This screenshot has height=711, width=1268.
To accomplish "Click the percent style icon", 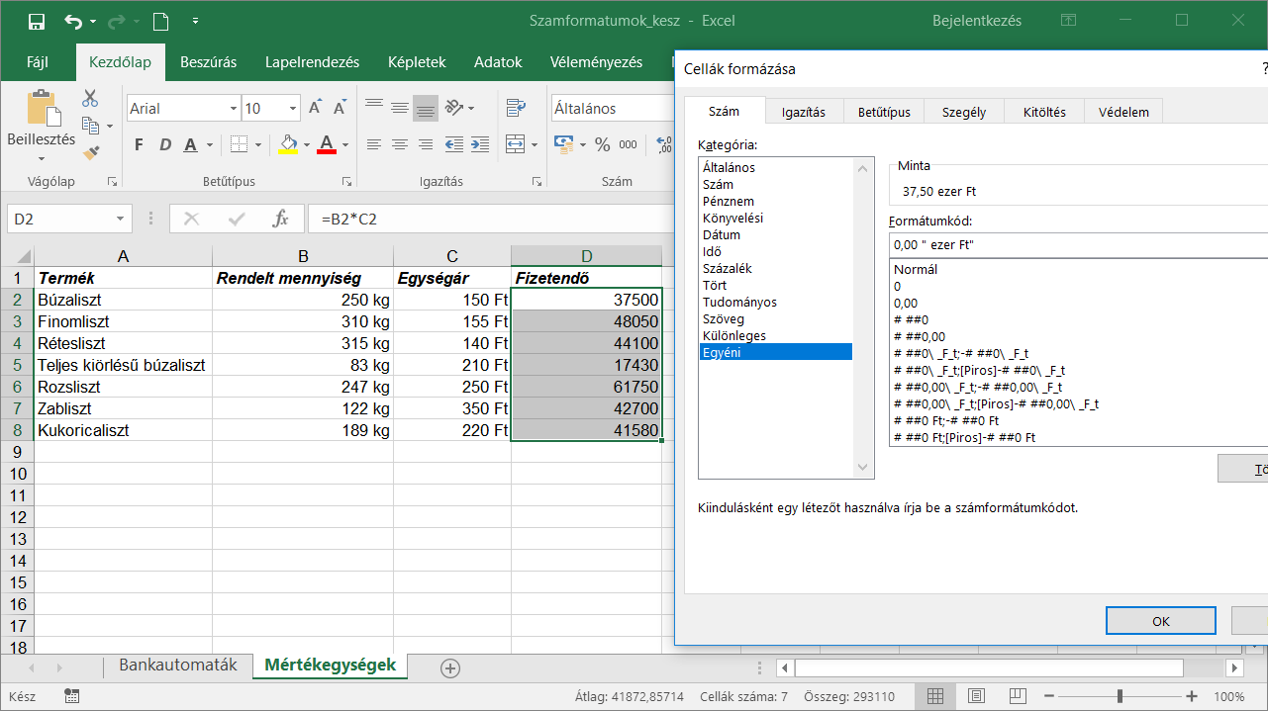I will pyautogui.click(x=602, y=144).
